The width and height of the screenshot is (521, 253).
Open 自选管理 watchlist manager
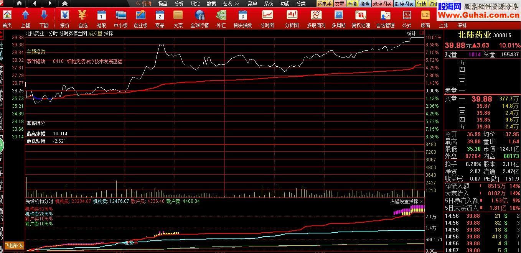[x=385, y=19]
